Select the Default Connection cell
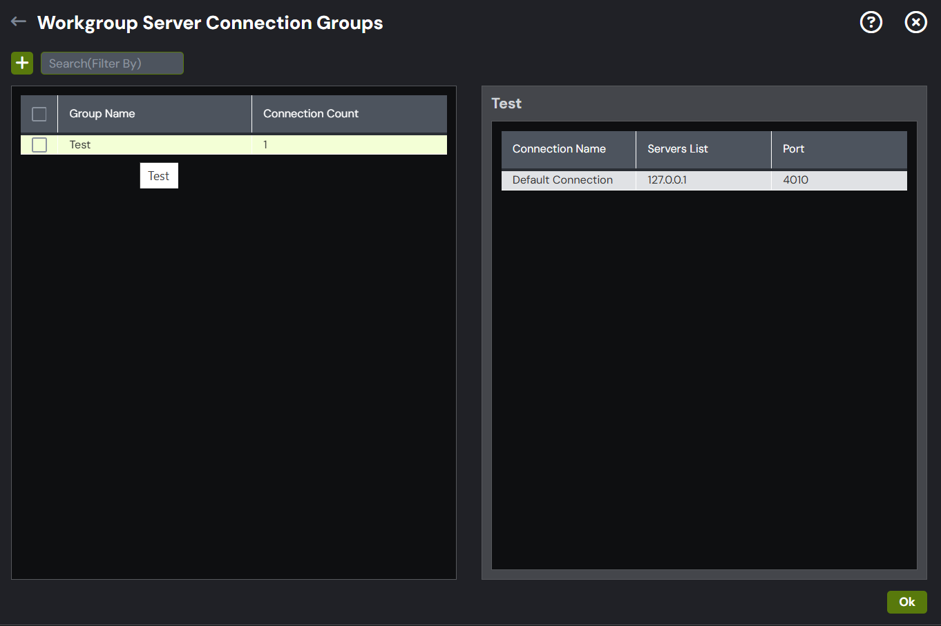The image size is (941, 626). coord(569,180)
